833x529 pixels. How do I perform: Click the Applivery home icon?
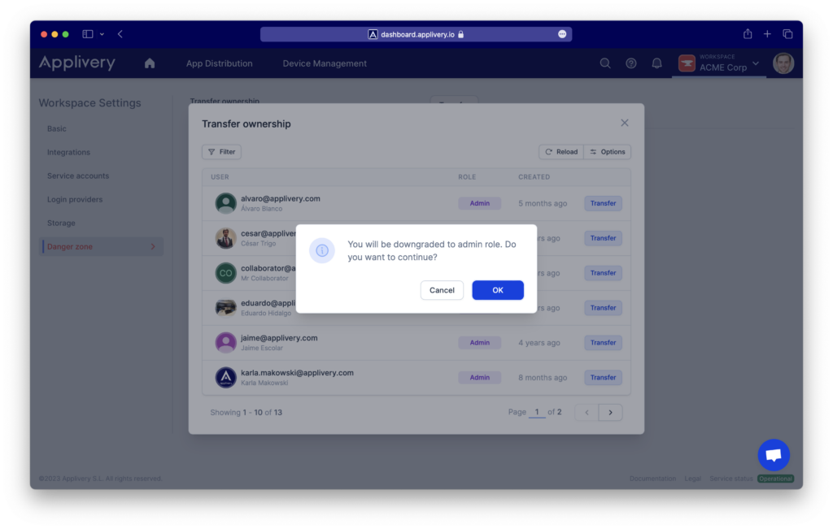point(150,63)
